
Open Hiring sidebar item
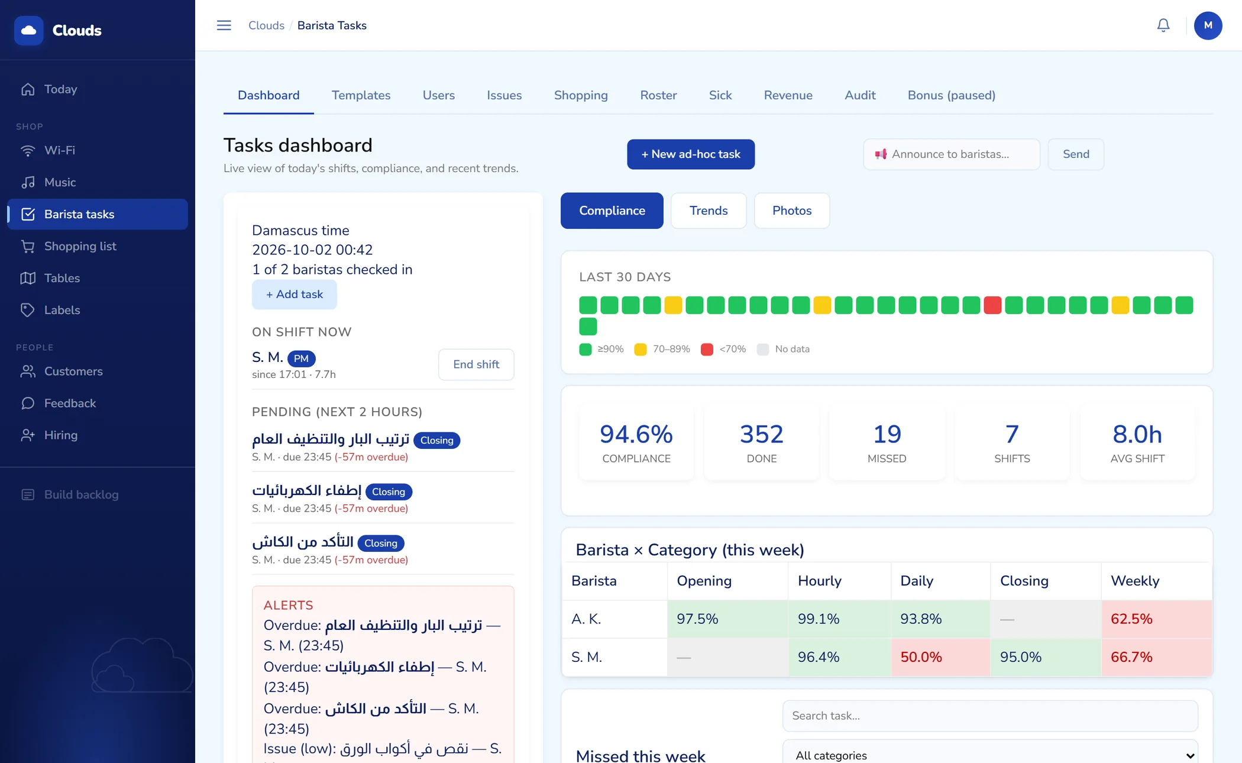(x=98, y=435)
